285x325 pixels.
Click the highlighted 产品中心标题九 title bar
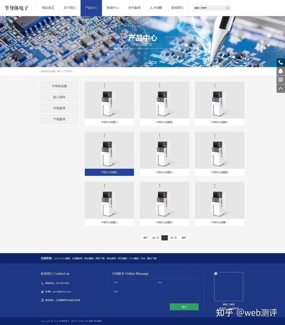click(109, 172)
